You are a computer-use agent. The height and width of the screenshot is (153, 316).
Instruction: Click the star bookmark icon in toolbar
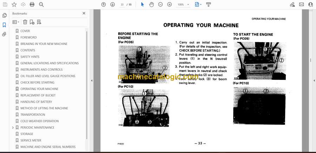point(14,5)
